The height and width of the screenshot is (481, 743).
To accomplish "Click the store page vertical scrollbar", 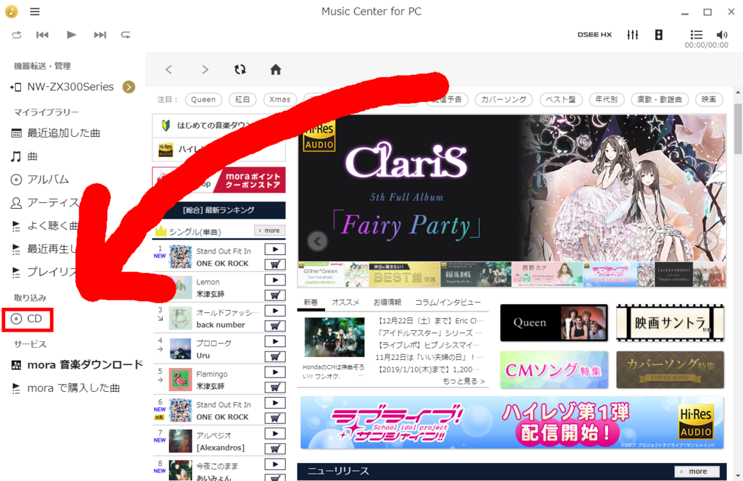I will point(738,129).
